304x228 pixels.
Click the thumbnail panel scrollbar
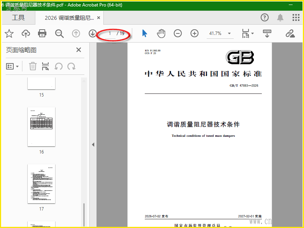tap(84, 214)
